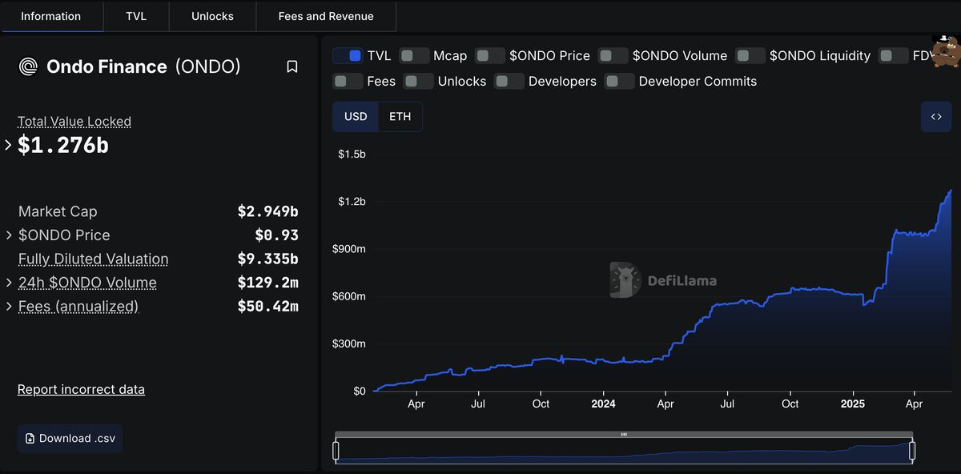Enable the FDV toggle
This screenshot has height=474, width=961.
pos(894,56)
